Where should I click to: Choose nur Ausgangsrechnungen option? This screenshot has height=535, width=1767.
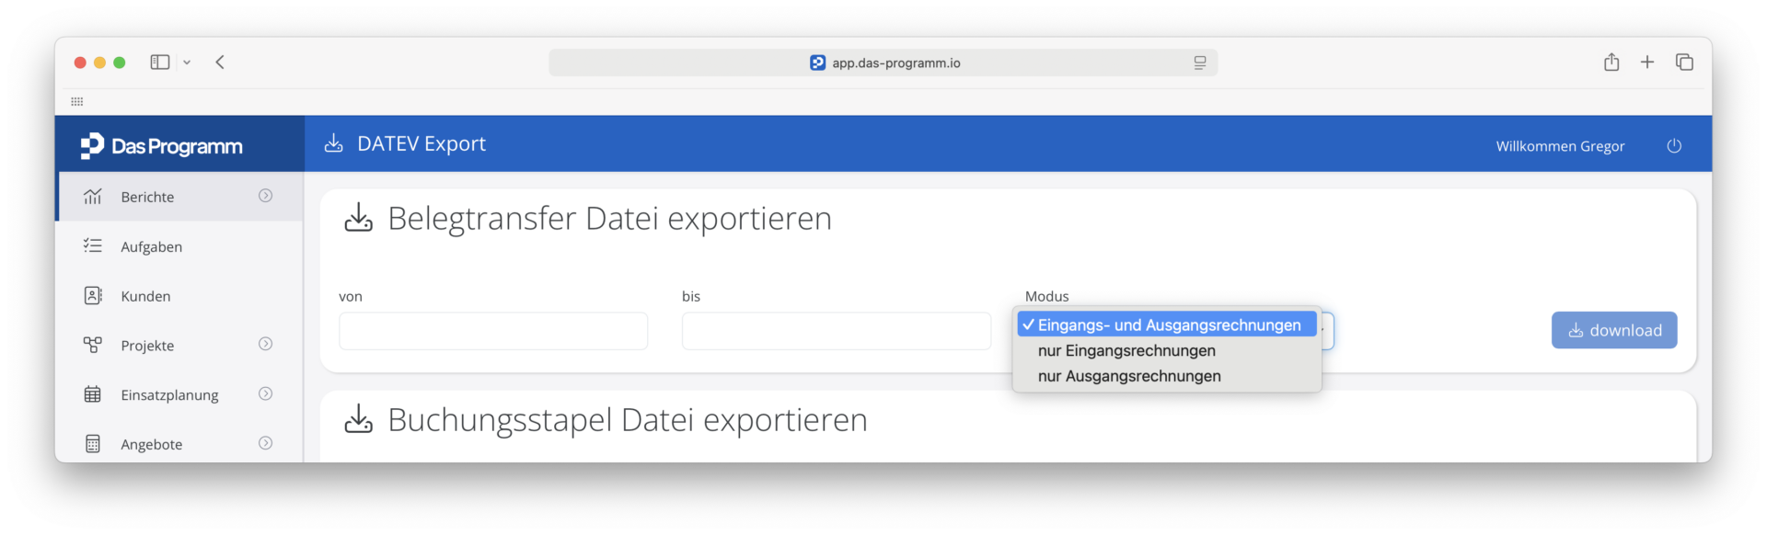coord(1167,376)
